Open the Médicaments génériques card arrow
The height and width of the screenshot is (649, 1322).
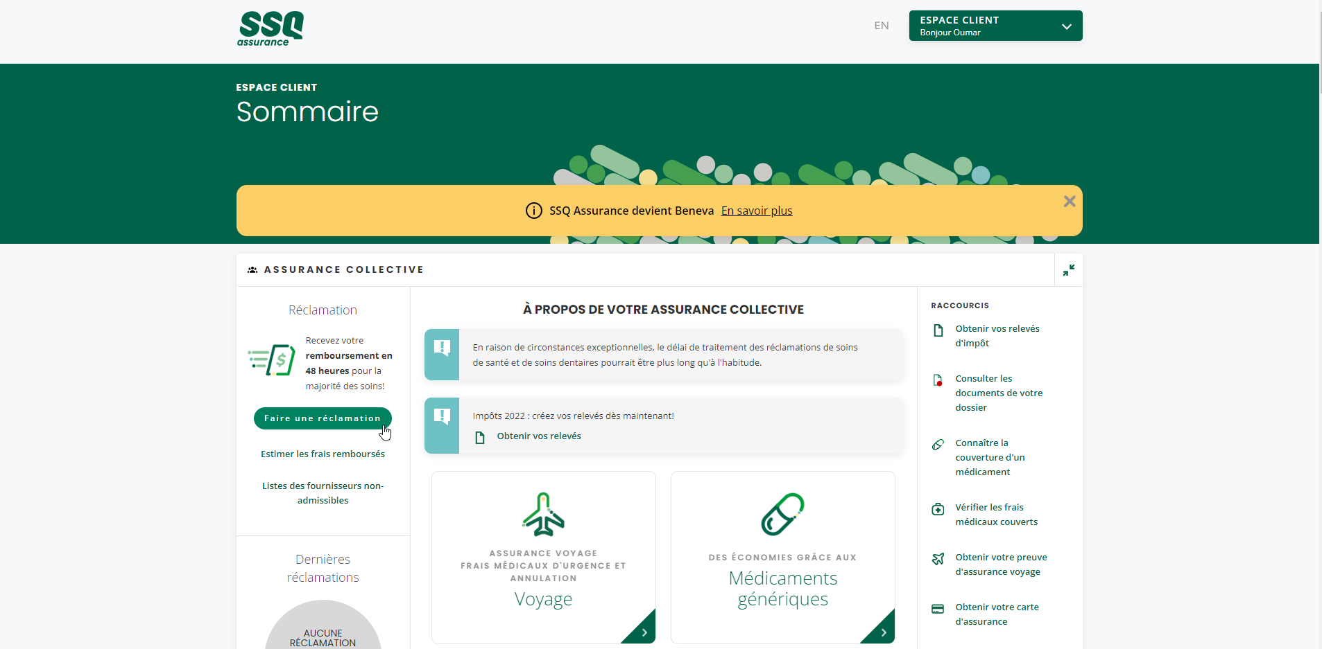(884, 632)
